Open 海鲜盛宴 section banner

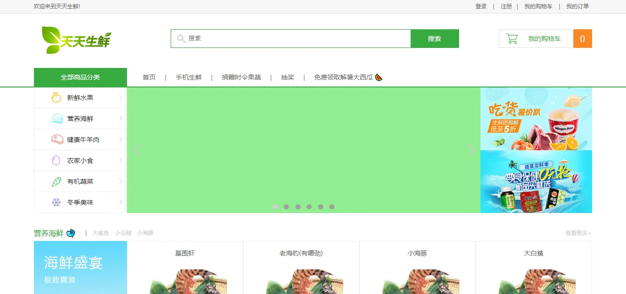pos(80,267)
